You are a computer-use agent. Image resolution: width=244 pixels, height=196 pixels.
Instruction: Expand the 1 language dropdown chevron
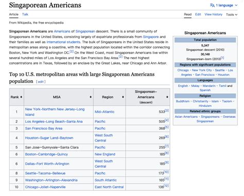point(236,5)
